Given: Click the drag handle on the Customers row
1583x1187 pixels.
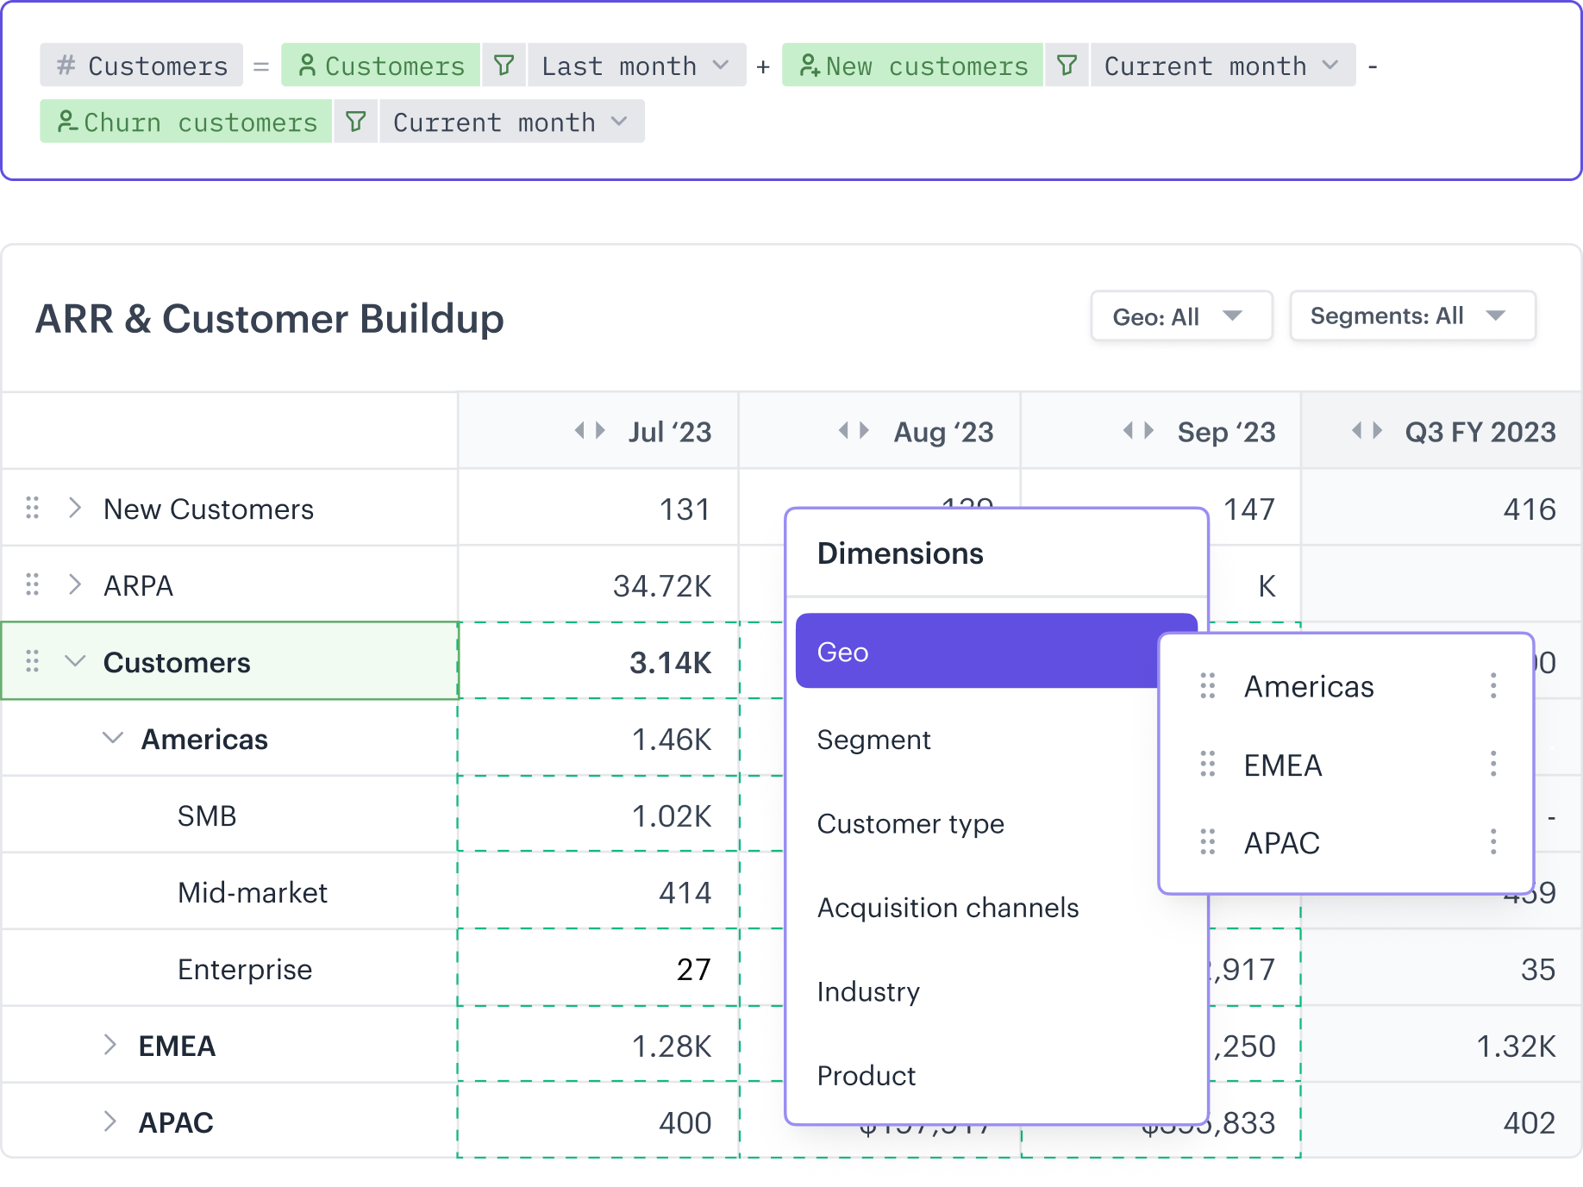Looking at the screenshot, I should 33,661.
